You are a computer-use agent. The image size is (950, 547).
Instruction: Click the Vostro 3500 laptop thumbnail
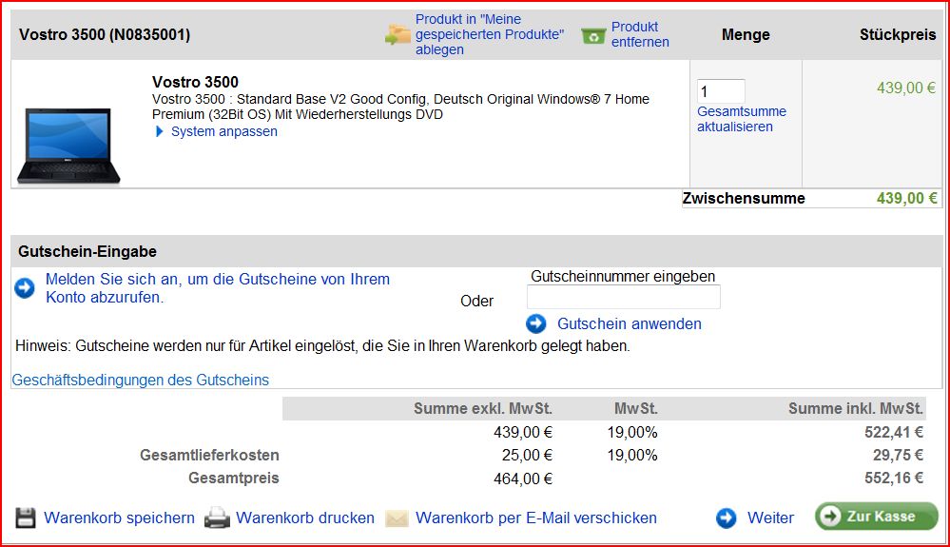click(x=68, y=146)
